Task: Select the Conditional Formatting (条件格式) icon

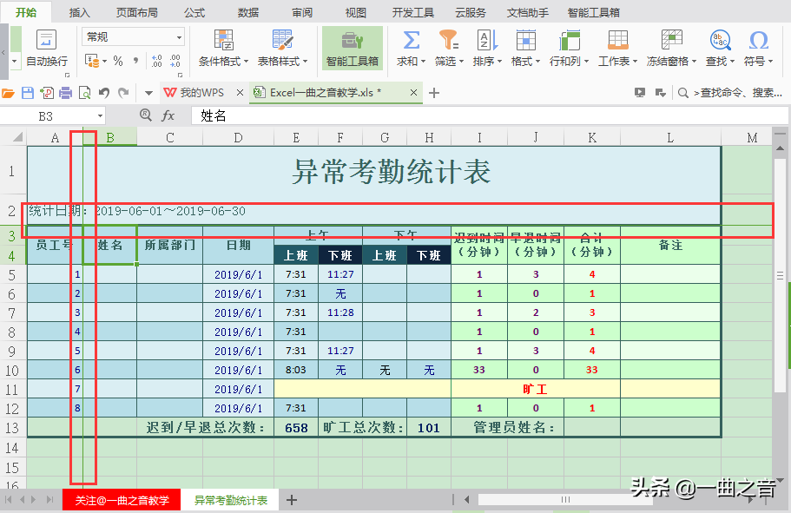Action: click(x=223, y=41)
